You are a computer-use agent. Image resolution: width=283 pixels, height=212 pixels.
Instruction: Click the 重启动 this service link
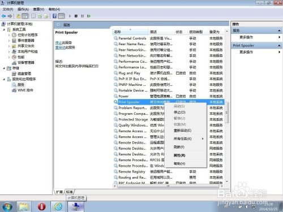[x=60, y=47]
